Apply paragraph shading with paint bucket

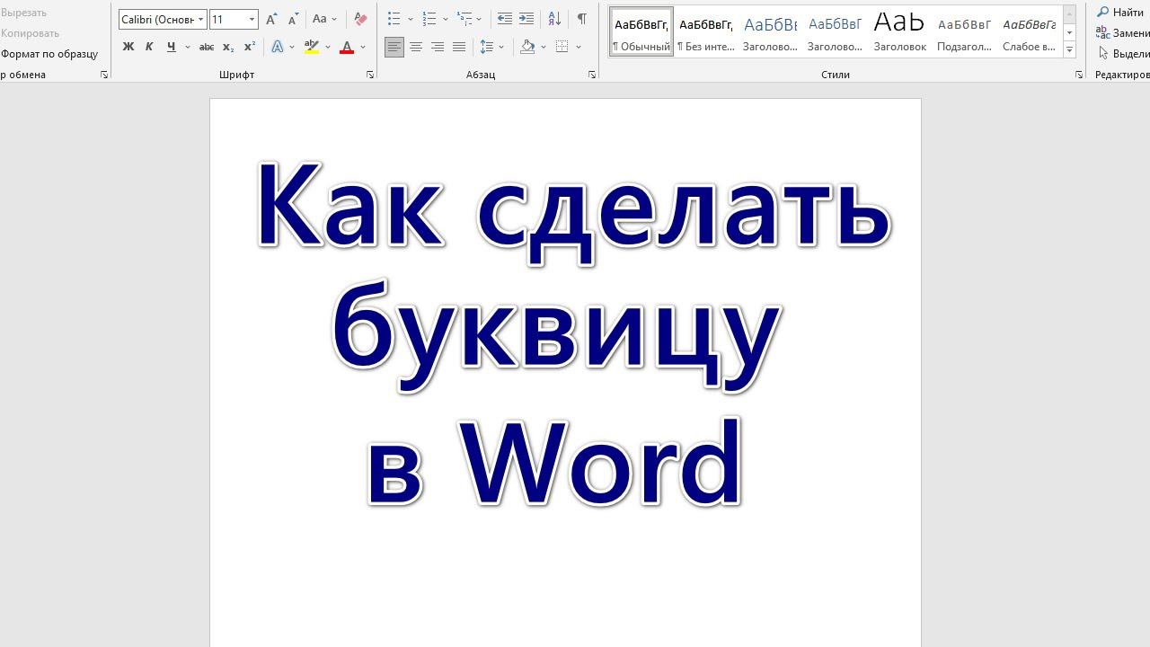tap(527, 47)
